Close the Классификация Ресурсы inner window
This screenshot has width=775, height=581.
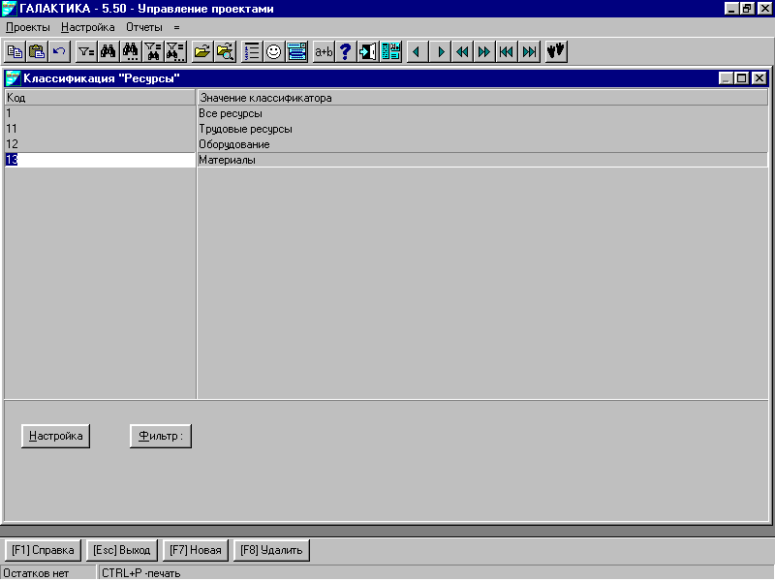759,78
